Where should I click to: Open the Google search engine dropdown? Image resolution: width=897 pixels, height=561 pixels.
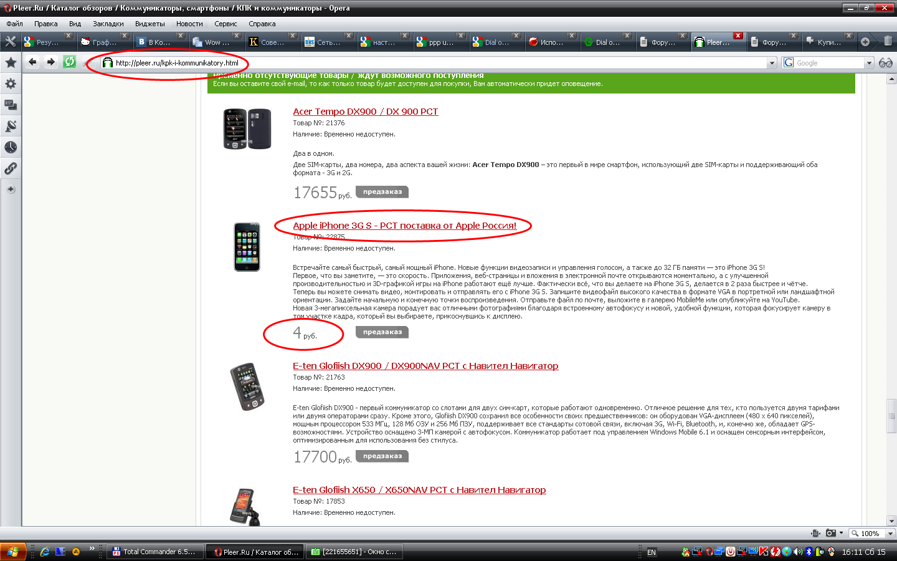pos(869,63)
